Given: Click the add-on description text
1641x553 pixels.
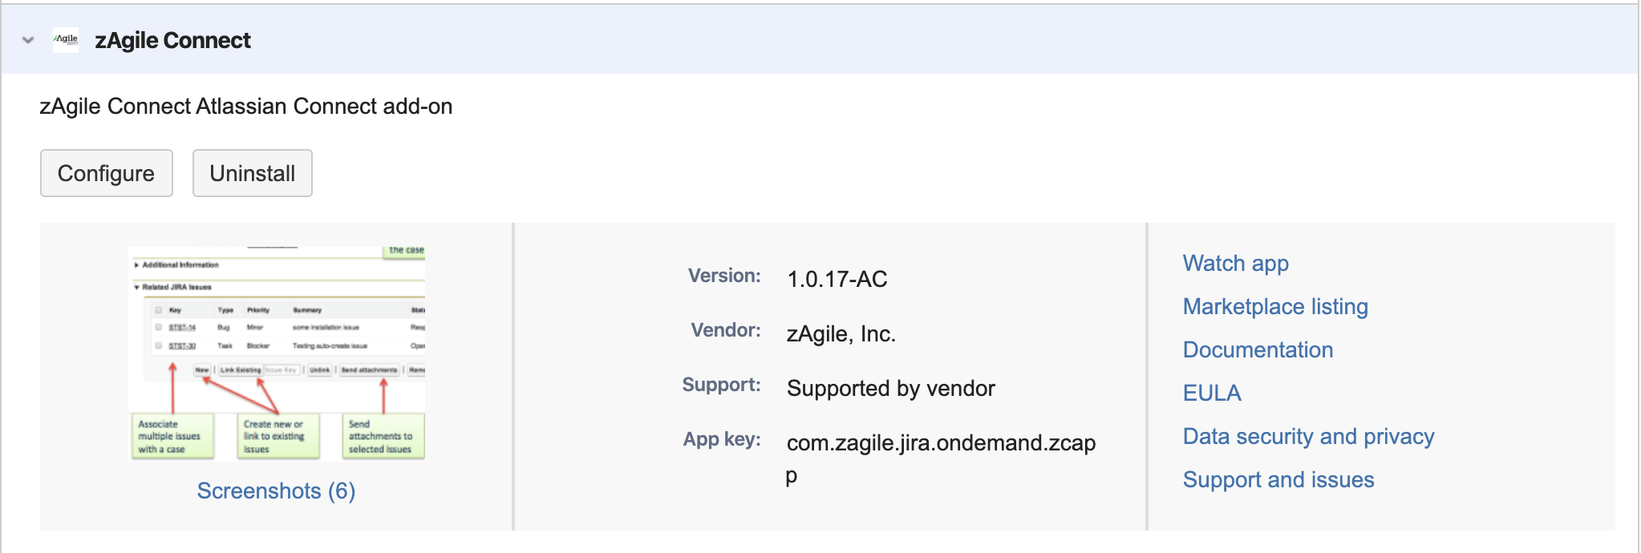Looking at the screenshot, I should [245, 106].
